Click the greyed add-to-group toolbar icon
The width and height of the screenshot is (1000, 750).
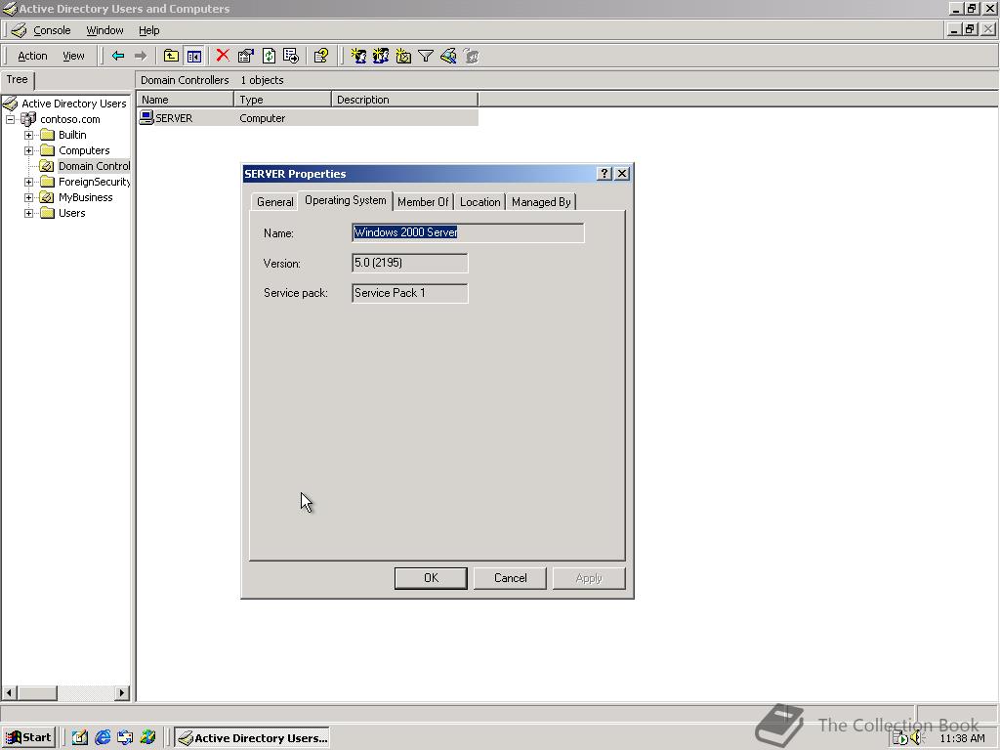pyautogui.click(x=472, y=56)
